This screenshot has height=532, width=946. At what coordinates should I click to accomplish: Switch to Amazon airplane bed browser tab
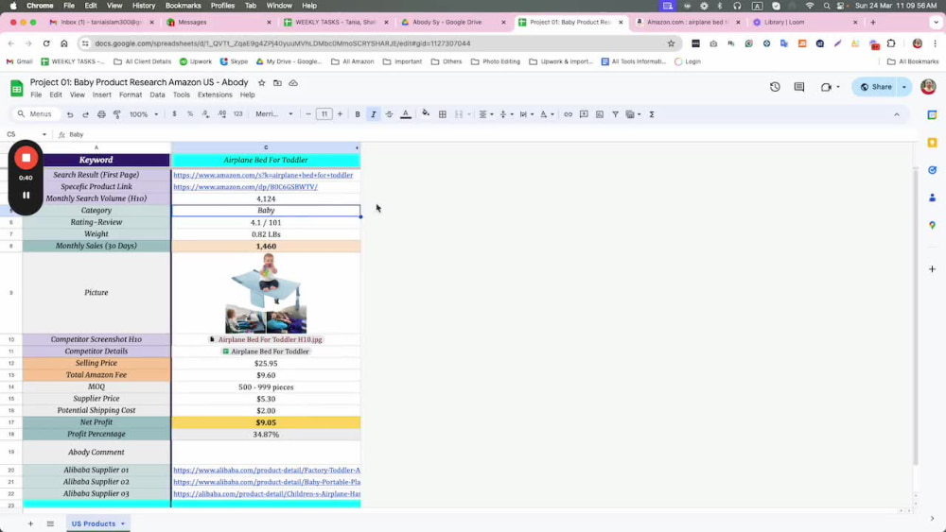687,23
